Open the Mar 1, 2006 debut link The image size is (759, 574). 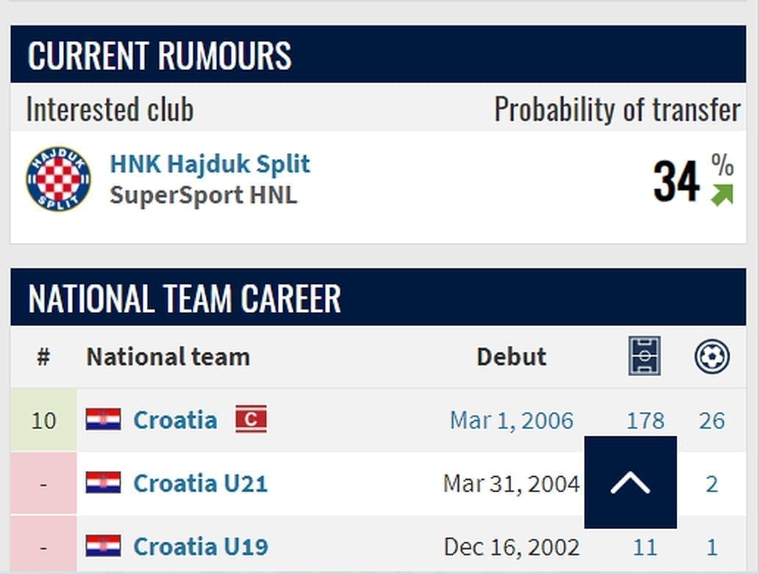[511, 420]
